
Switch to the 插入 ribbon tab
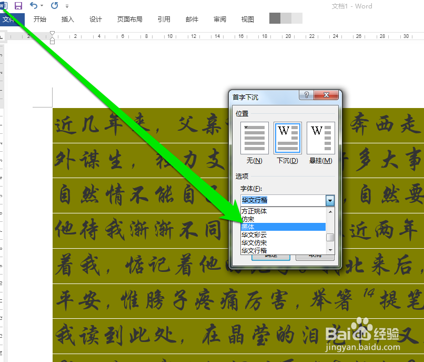coord(67,19)
